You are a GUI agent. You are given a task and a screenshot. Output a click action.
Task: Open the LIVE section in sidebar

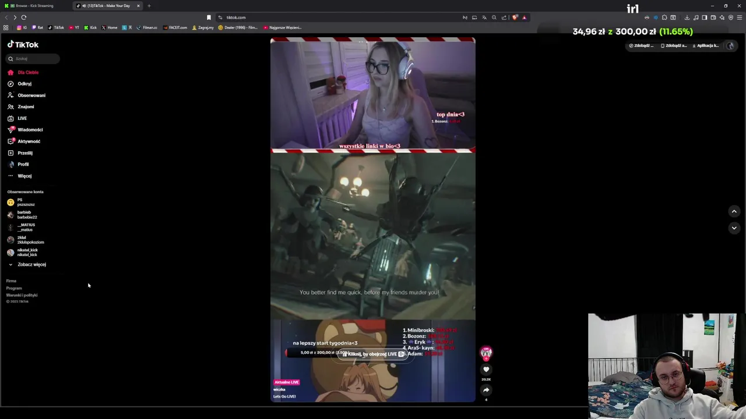[x=17, y=118]
